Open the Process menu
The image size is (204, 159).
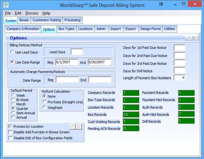[32, 13]
